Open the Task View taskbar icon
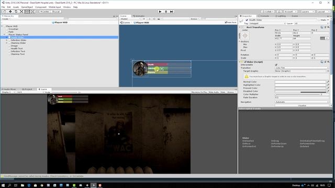This screenshot has height=188, width=335. [x=16, y=185]
